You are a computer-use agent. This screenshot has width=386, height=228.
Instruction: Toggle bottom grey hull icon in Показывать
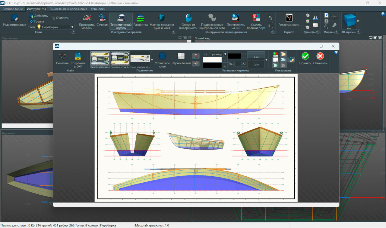tap(283, 65)
